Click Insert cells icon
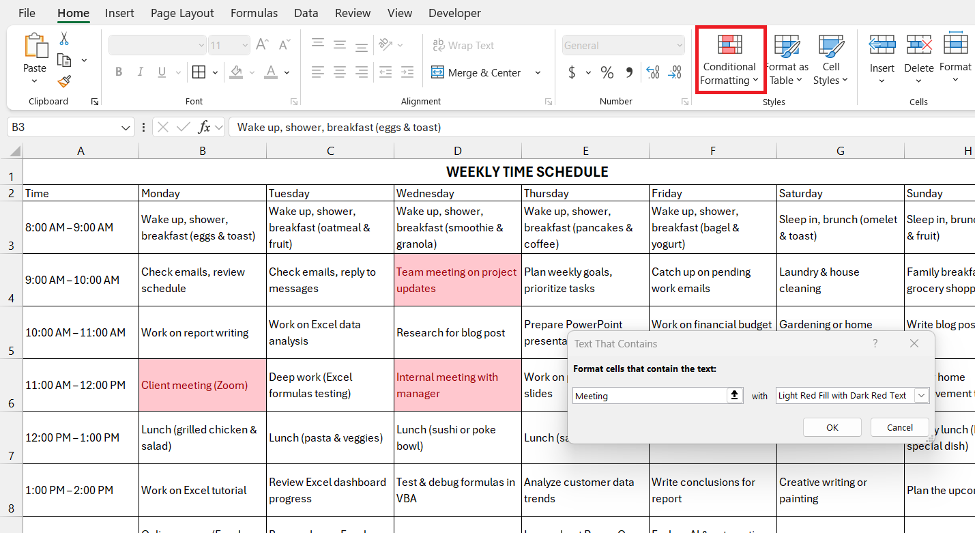 coord(882,45)
